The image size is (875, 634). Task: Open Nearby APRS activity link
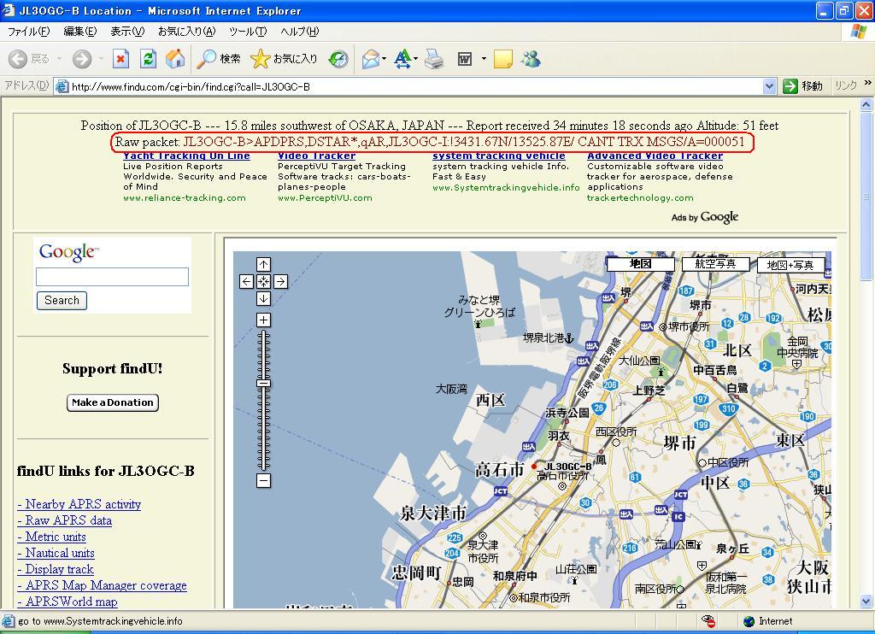pos(79,504)
